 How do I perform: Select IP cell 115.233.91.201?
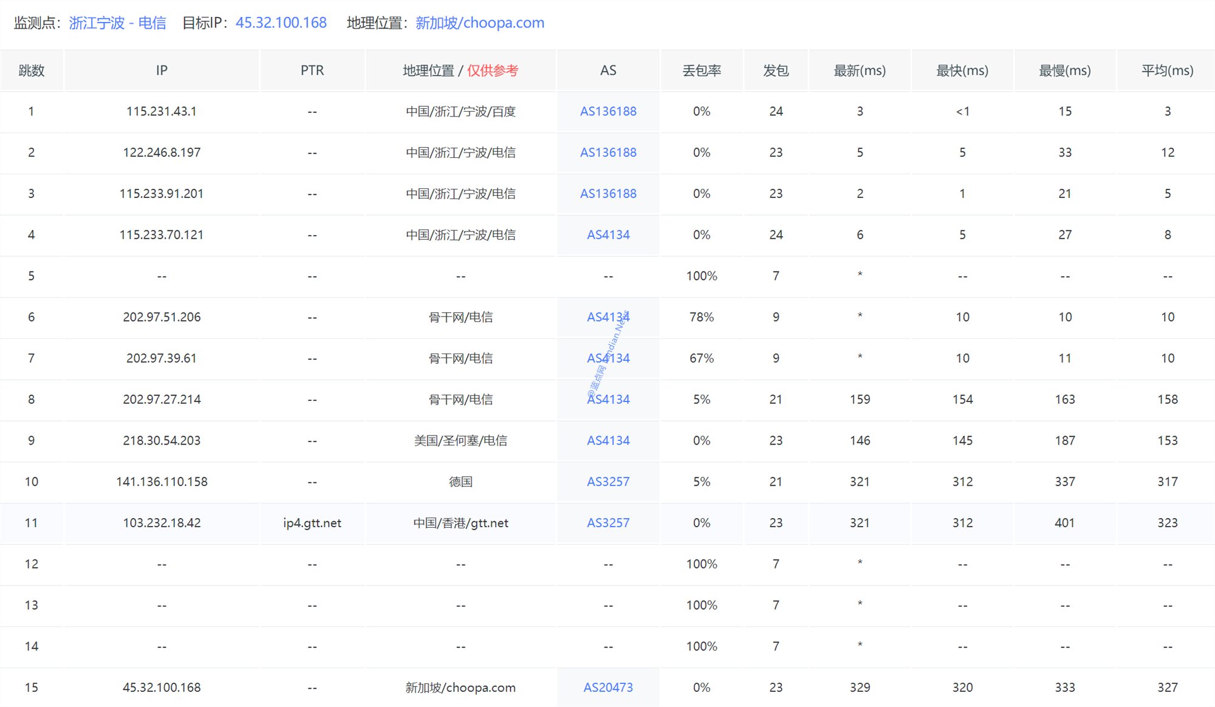tap(162, 194)
